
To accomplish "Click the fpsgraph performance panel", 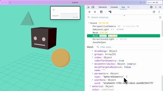I will pyautogui.click(x=65, y=13).
